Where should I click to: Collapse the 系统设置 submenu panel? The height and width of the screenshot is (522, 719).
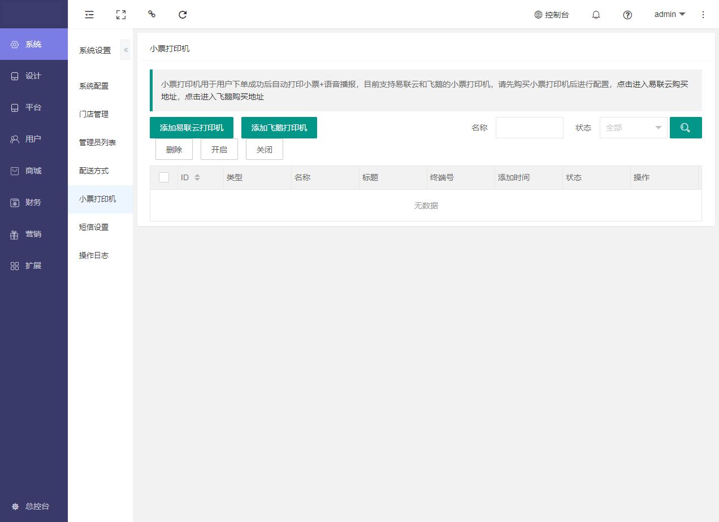click(126, 50)
